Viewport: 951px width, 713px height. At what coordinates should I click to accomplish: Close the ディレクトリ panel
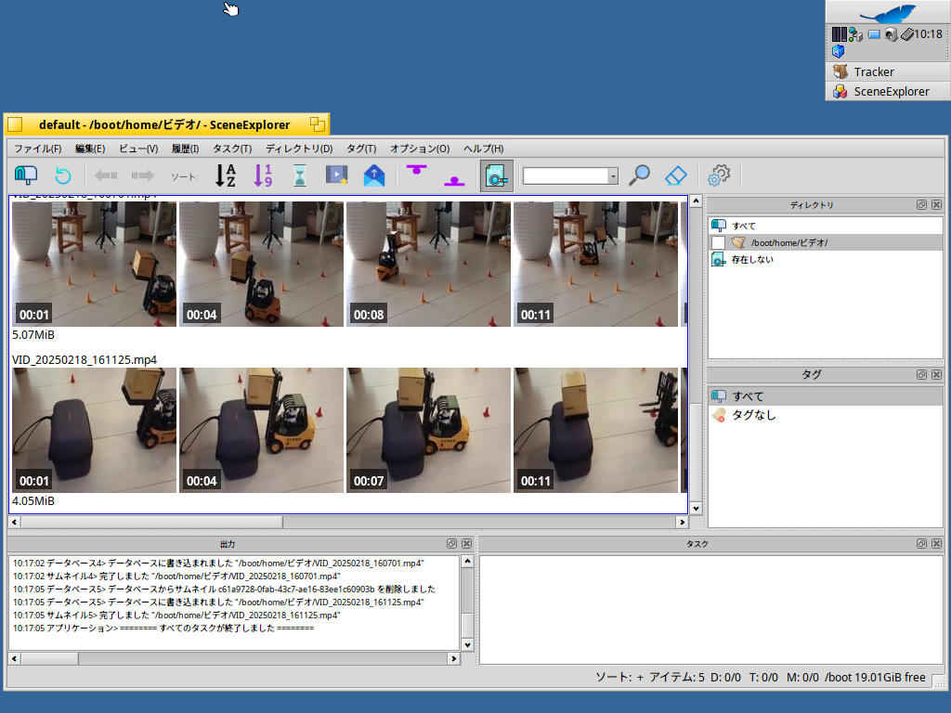click(936, 205)
